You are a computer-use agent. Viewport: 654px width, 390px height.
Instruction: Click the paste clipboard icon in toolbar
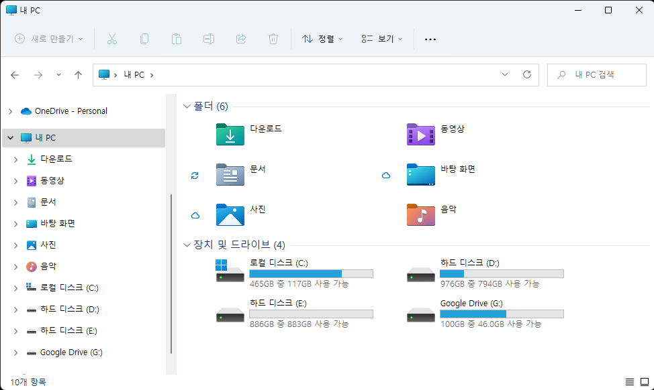pos(177,39)
